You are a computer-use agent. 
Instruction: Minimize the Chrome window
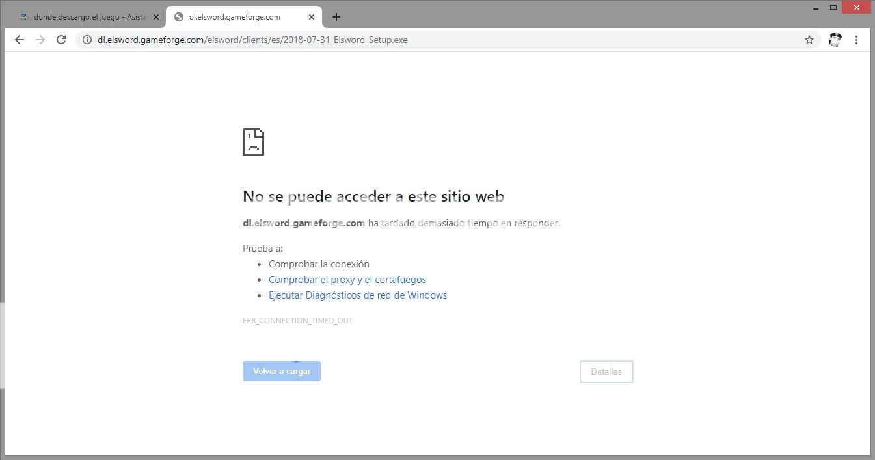click(816, 7)
